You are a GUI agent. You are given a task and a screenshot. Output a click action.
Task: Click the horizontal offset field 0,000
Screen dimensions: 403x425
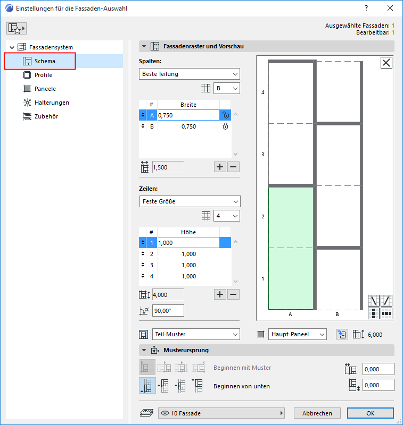379,369
